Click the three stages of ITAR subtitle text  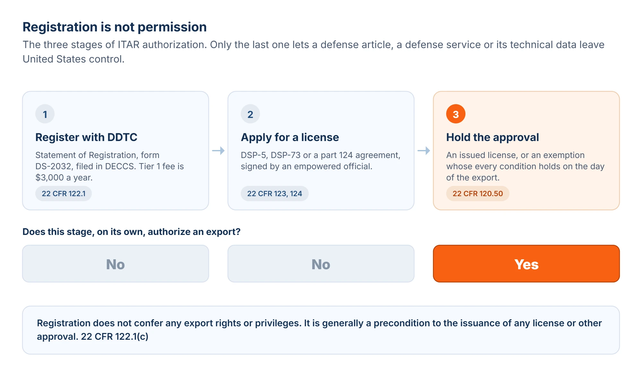click(313, 52)
